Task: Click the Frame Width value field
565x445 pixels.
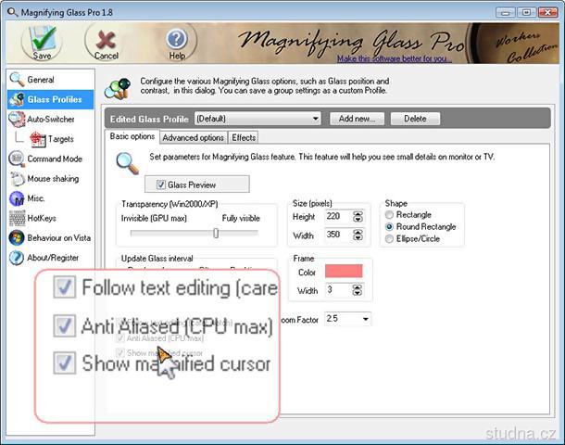Action: pyautogui.click(x=338, y=289)
